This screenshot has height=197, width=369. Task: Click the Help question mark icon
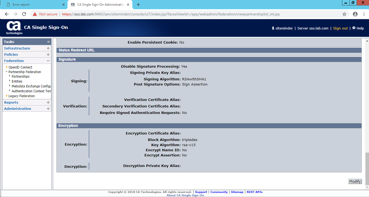pos(354,28)
